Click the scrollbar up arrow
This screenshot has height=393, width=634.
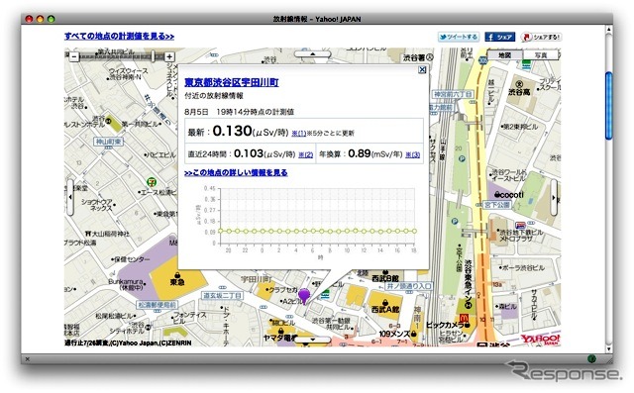tap(609, 30)
